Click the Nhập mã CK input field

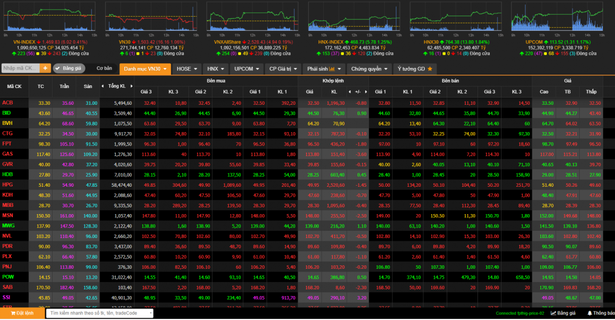pyautogui.click(x=20, y=69)
